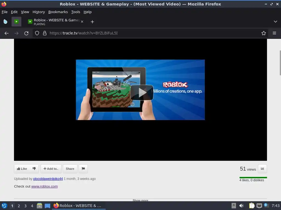
Task: Open removable media eject tray icon
Action: click(x=234, y=206)
